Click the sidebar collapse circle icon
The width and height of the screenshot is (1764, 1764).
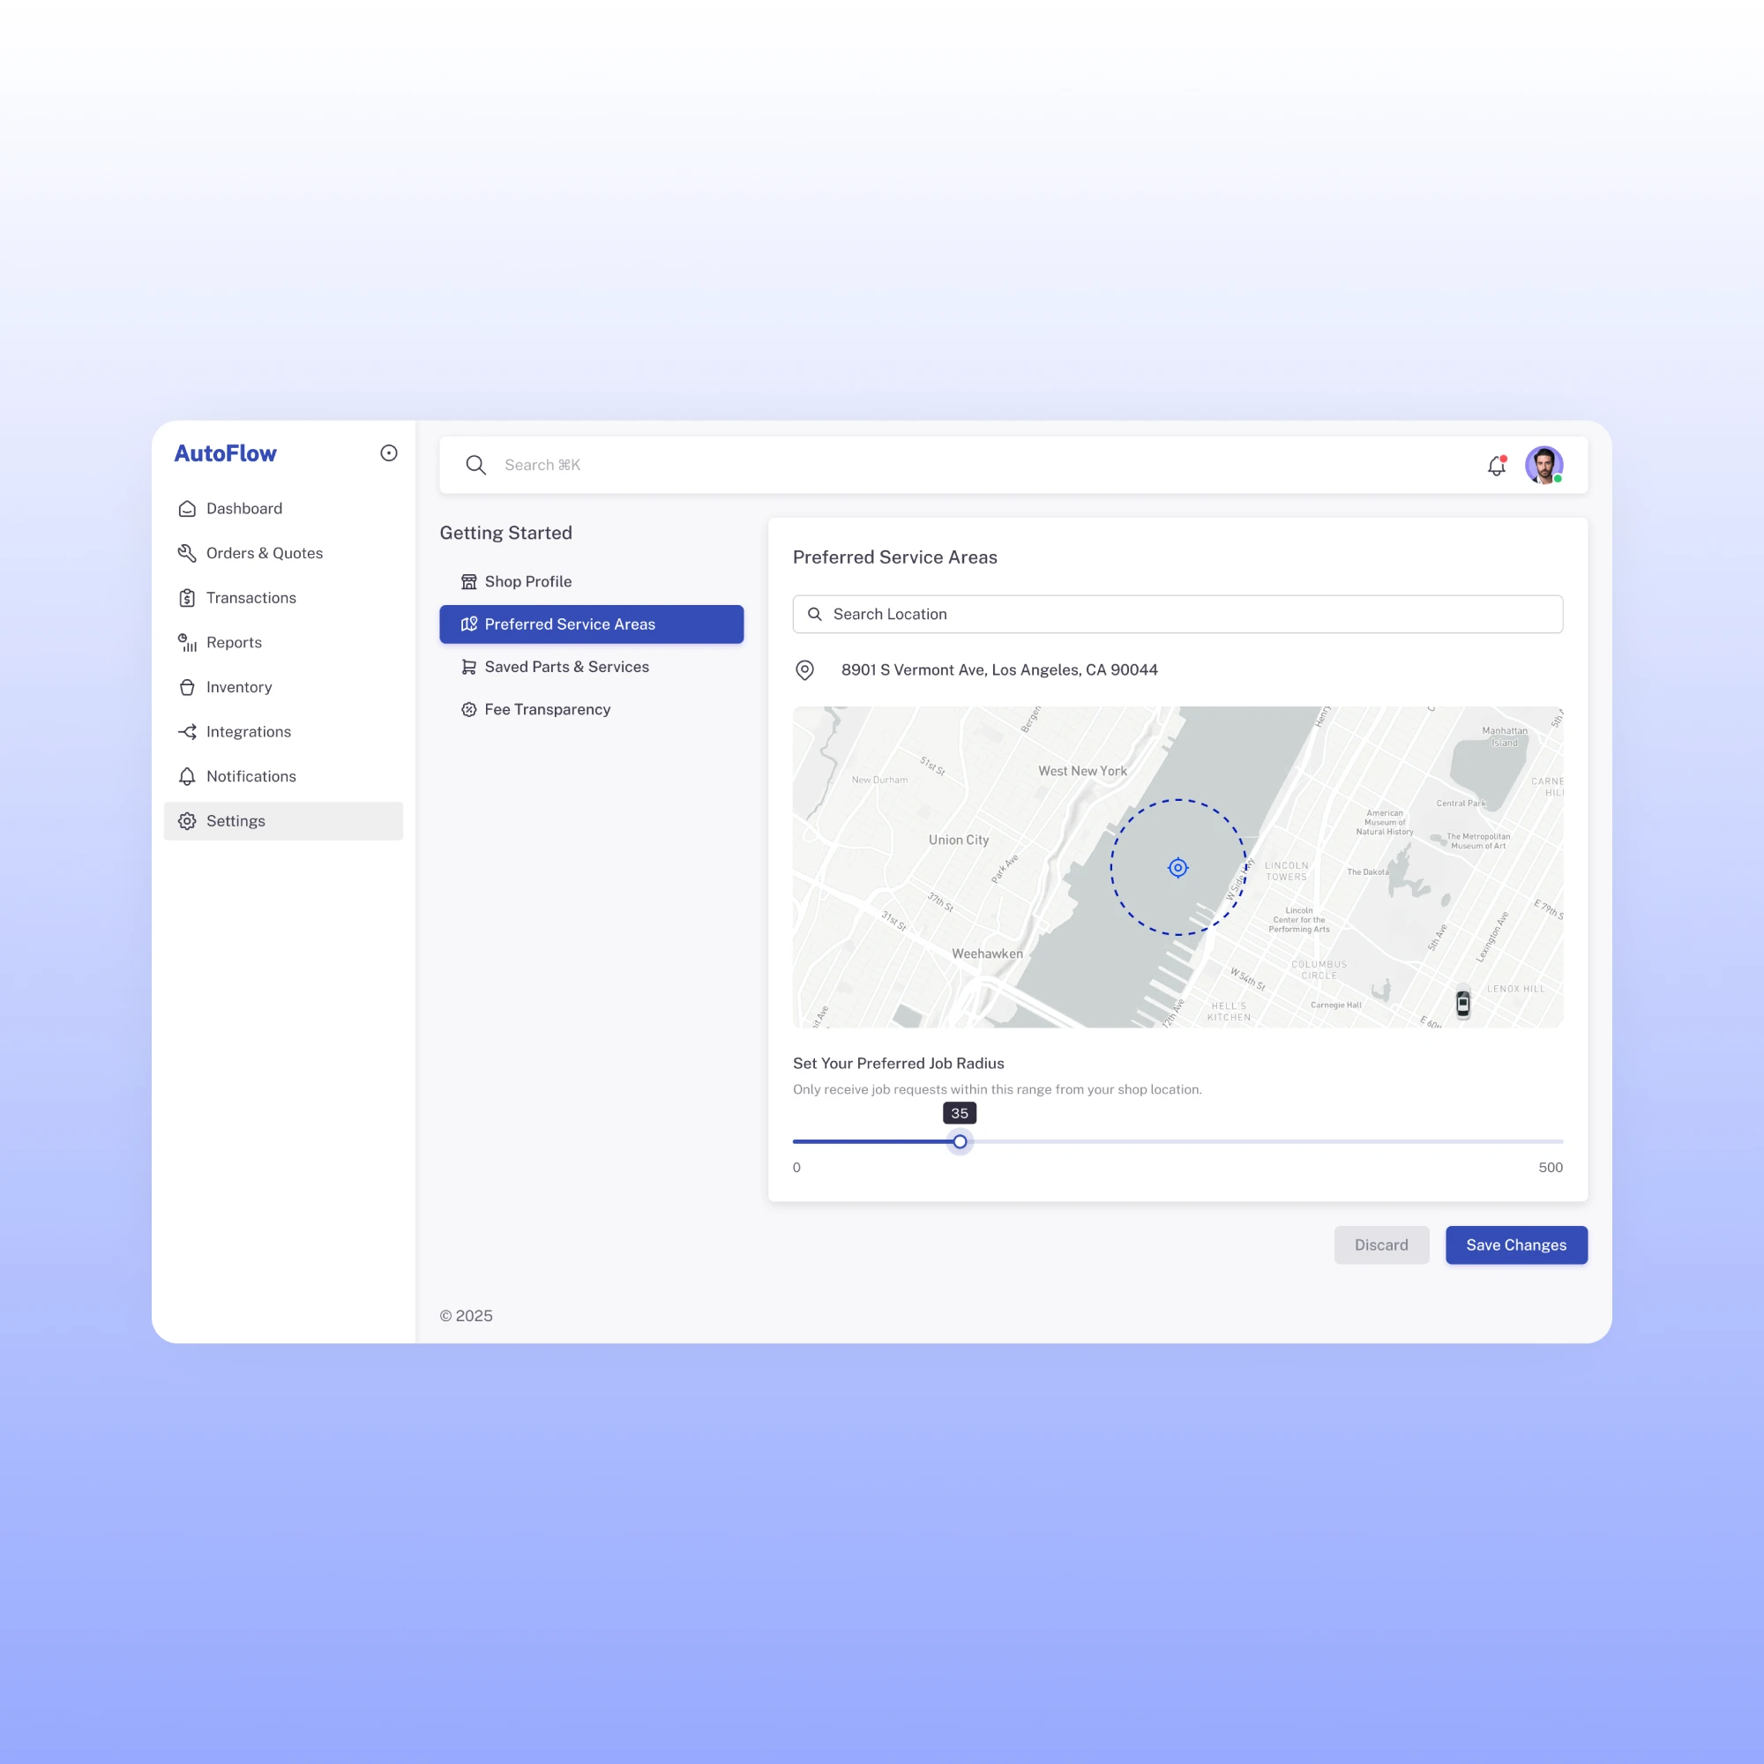389,452
